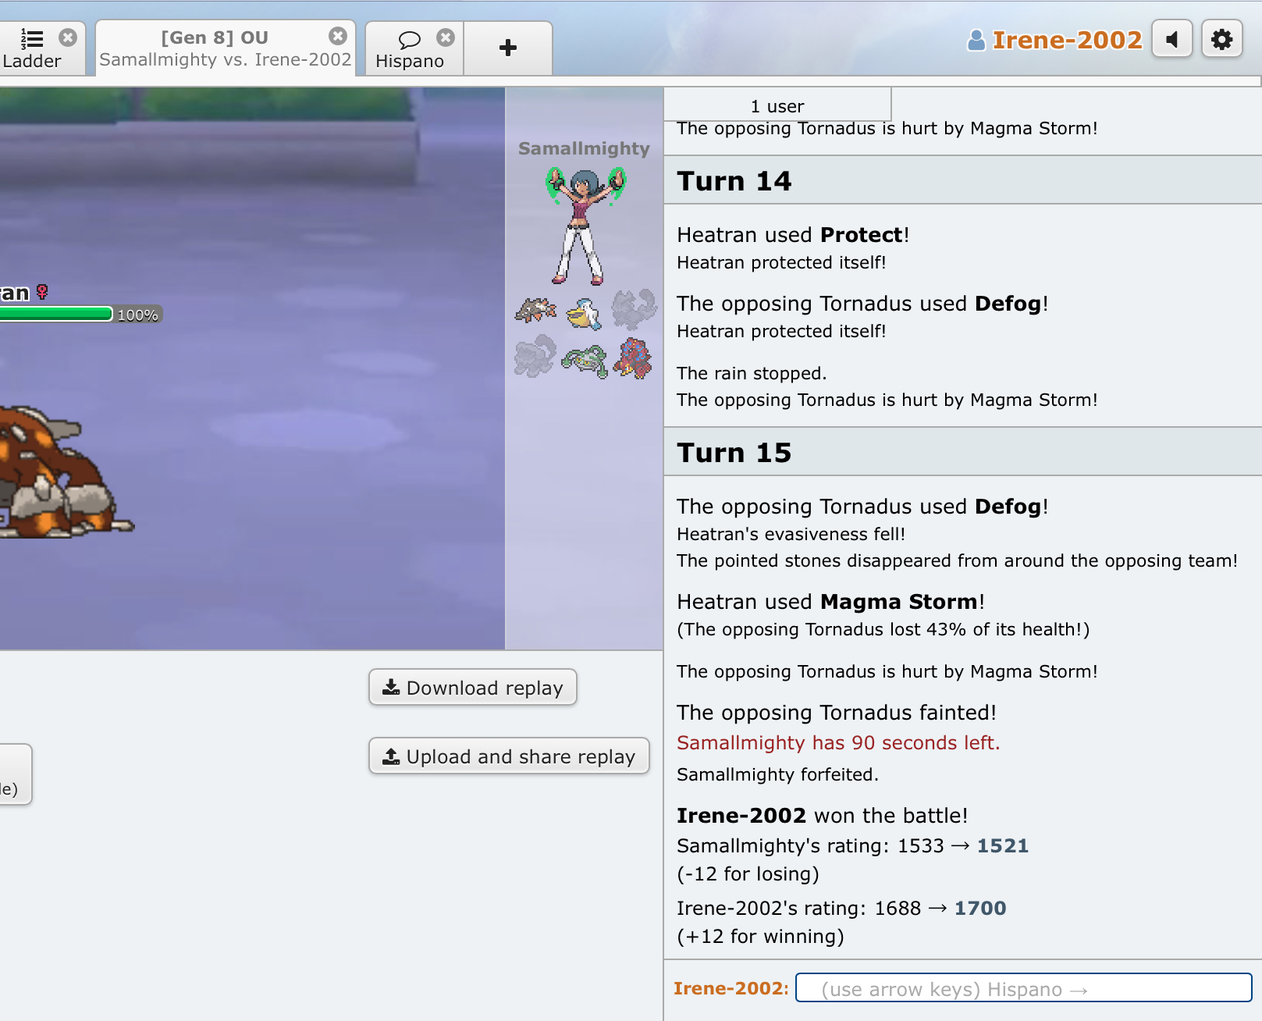The image size is (1262, 1021).
Task: Click the Turn 15 header
Action: 963,452
